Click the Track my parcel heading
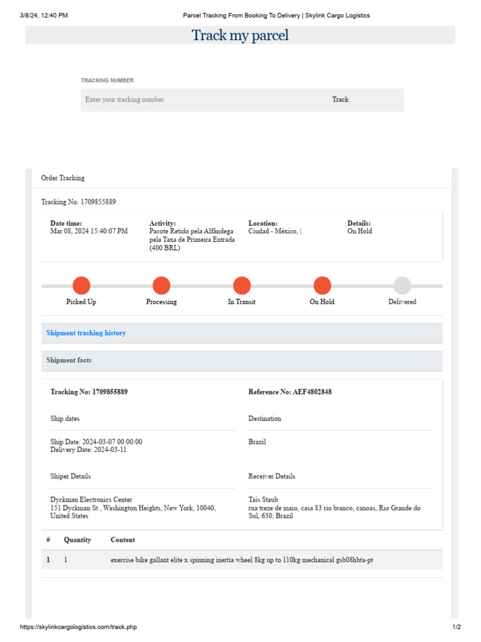This screenshot has height=642, width=481. 240,35
